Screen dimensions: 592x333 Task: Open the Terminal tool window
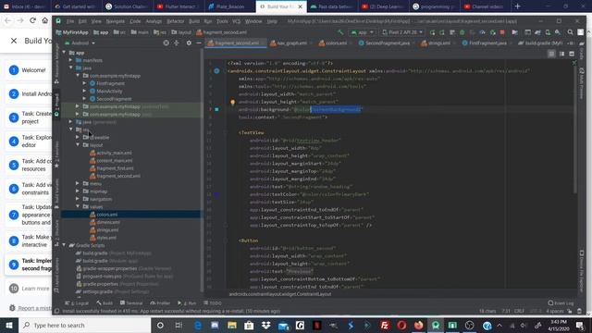click(131, 303)
